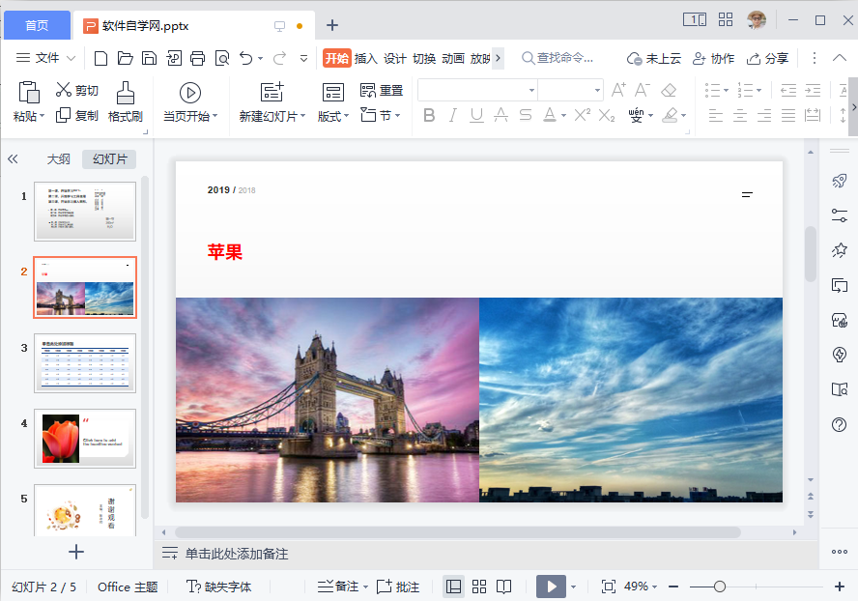
Task: Toggle Align right for paragraph
Action: tap(764, 115)
